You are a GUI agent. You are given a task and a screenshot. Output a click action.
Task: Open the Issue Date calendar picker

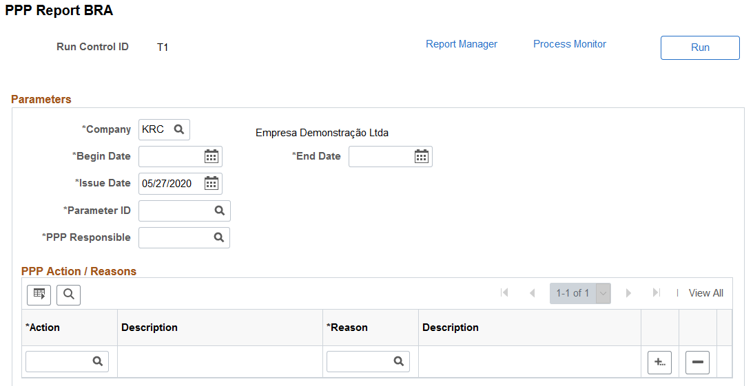pos(212,183)
